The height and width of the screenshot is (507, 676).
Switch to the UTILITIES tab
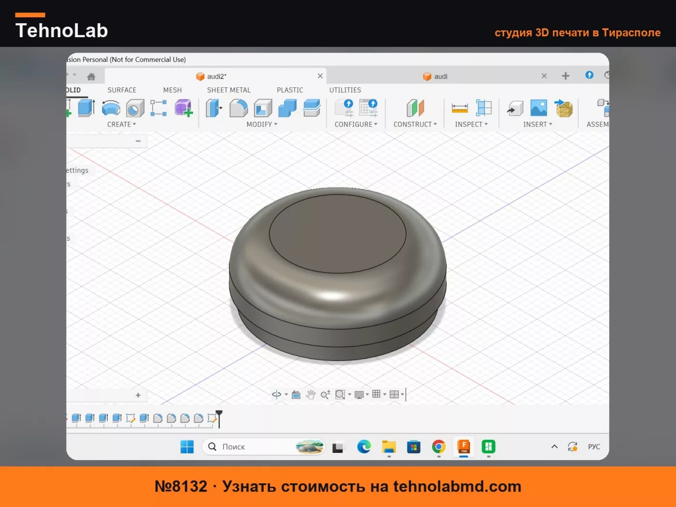coord(345,90)
